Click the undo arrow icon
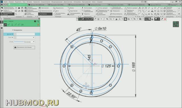This screenshot has height=108, width=182. point(16,14)
